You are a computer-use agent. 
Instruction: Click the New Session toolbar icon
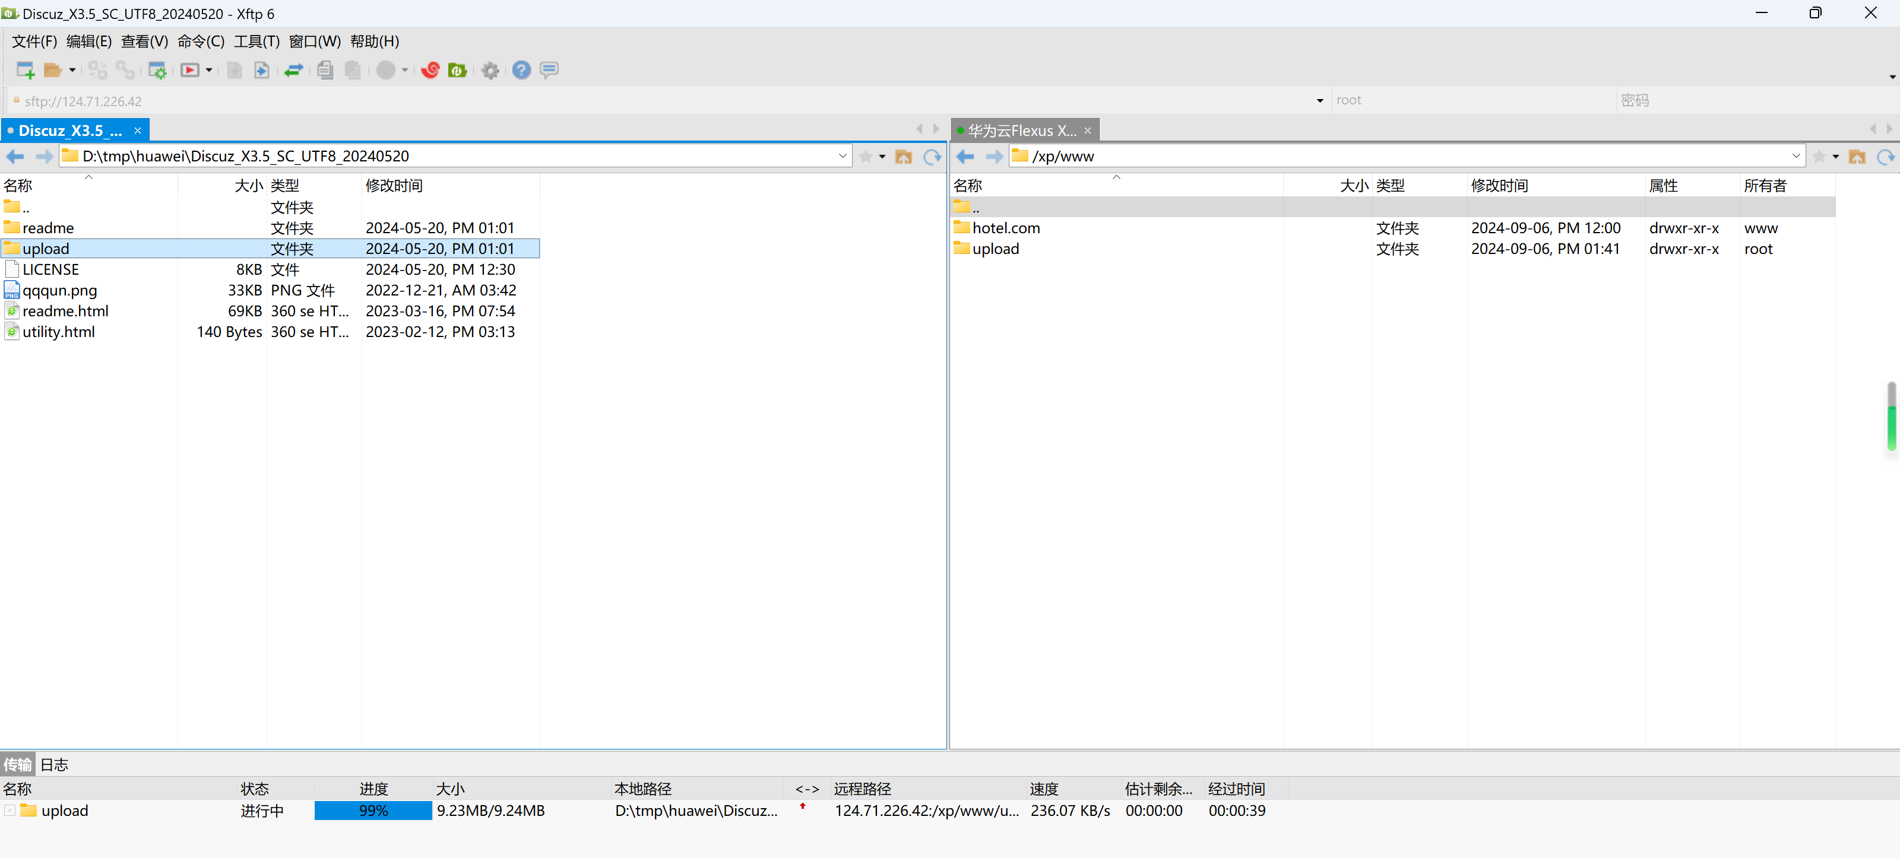[x=26, y=70]
